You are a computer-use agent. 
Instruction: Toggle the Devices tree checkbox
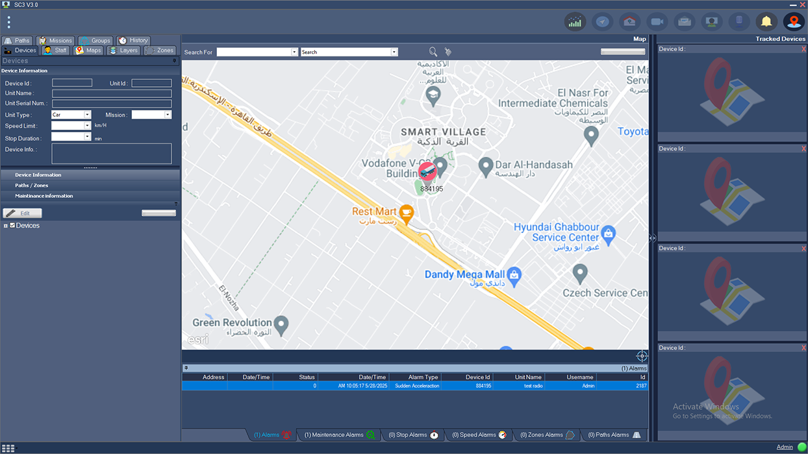tap(12, 226)
